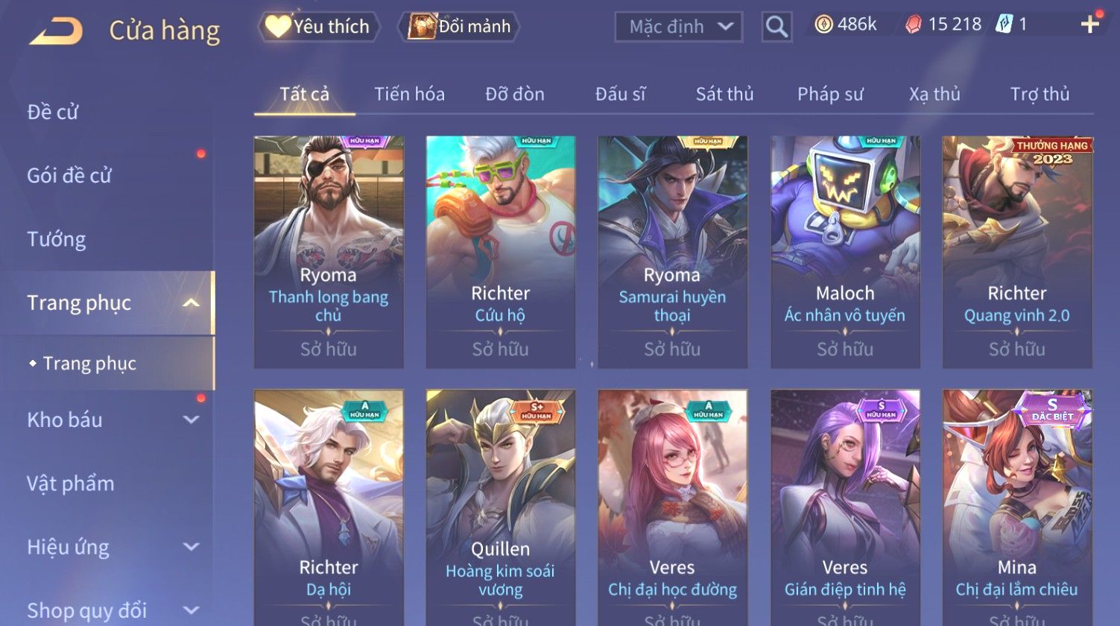Switch to the Sát thủ tab
The width and height of the screenshot is (1120, 626).
(724, 94)
